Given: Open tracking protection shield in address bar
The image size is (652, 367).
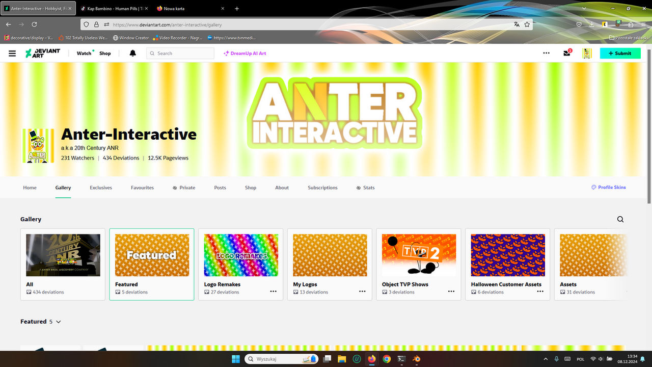Looking at the screenshot, I should (x=86, y=24).
